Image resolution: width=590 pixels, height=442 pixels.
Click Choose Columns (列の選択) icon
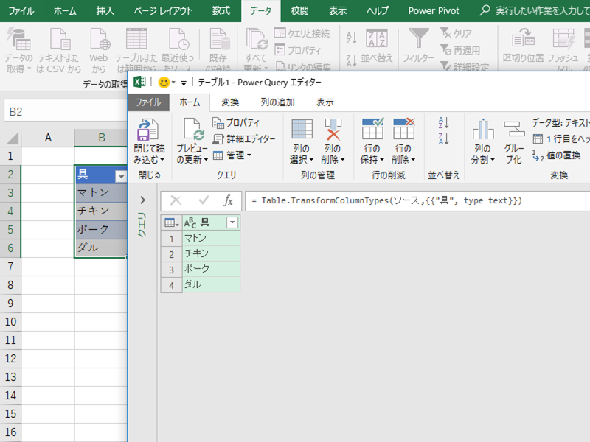coord(302,129)
